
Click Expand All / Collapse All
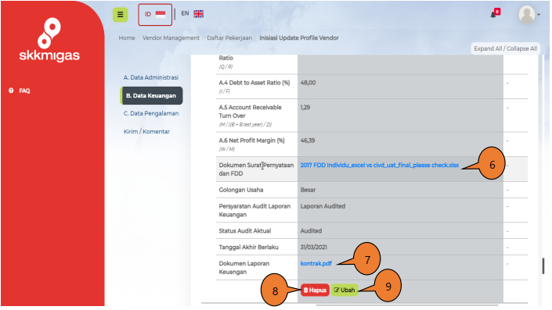click(x=506, y=48)
